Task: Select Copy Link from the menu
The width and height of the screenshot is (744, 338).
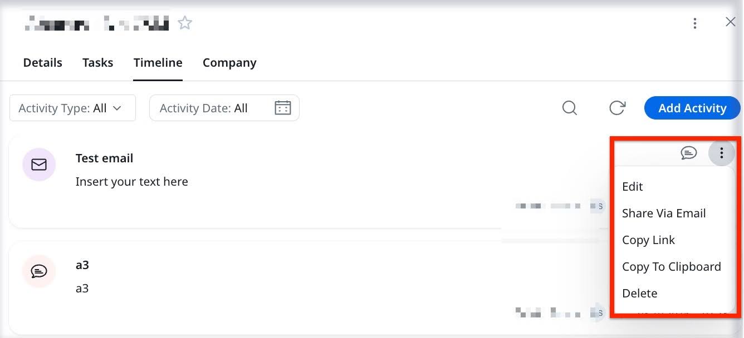Action: pos(648,240)
